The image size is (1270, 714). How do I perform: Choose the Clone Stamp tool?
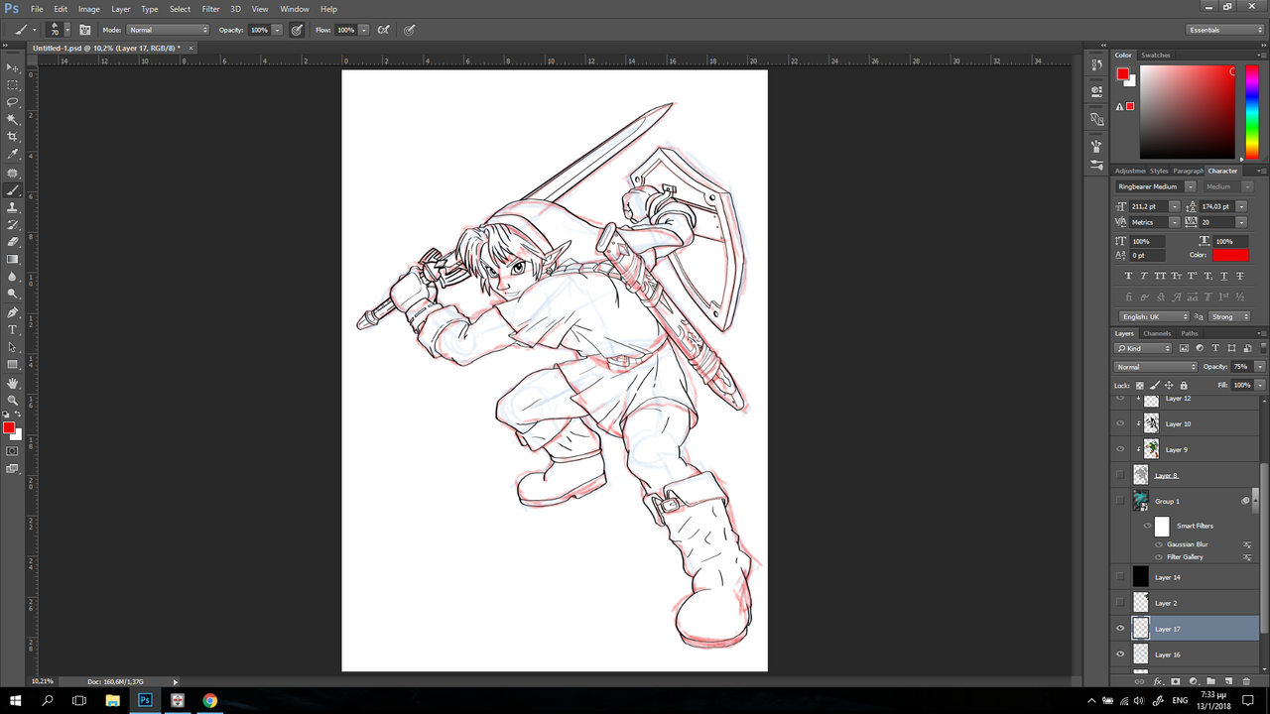[13, 207]
